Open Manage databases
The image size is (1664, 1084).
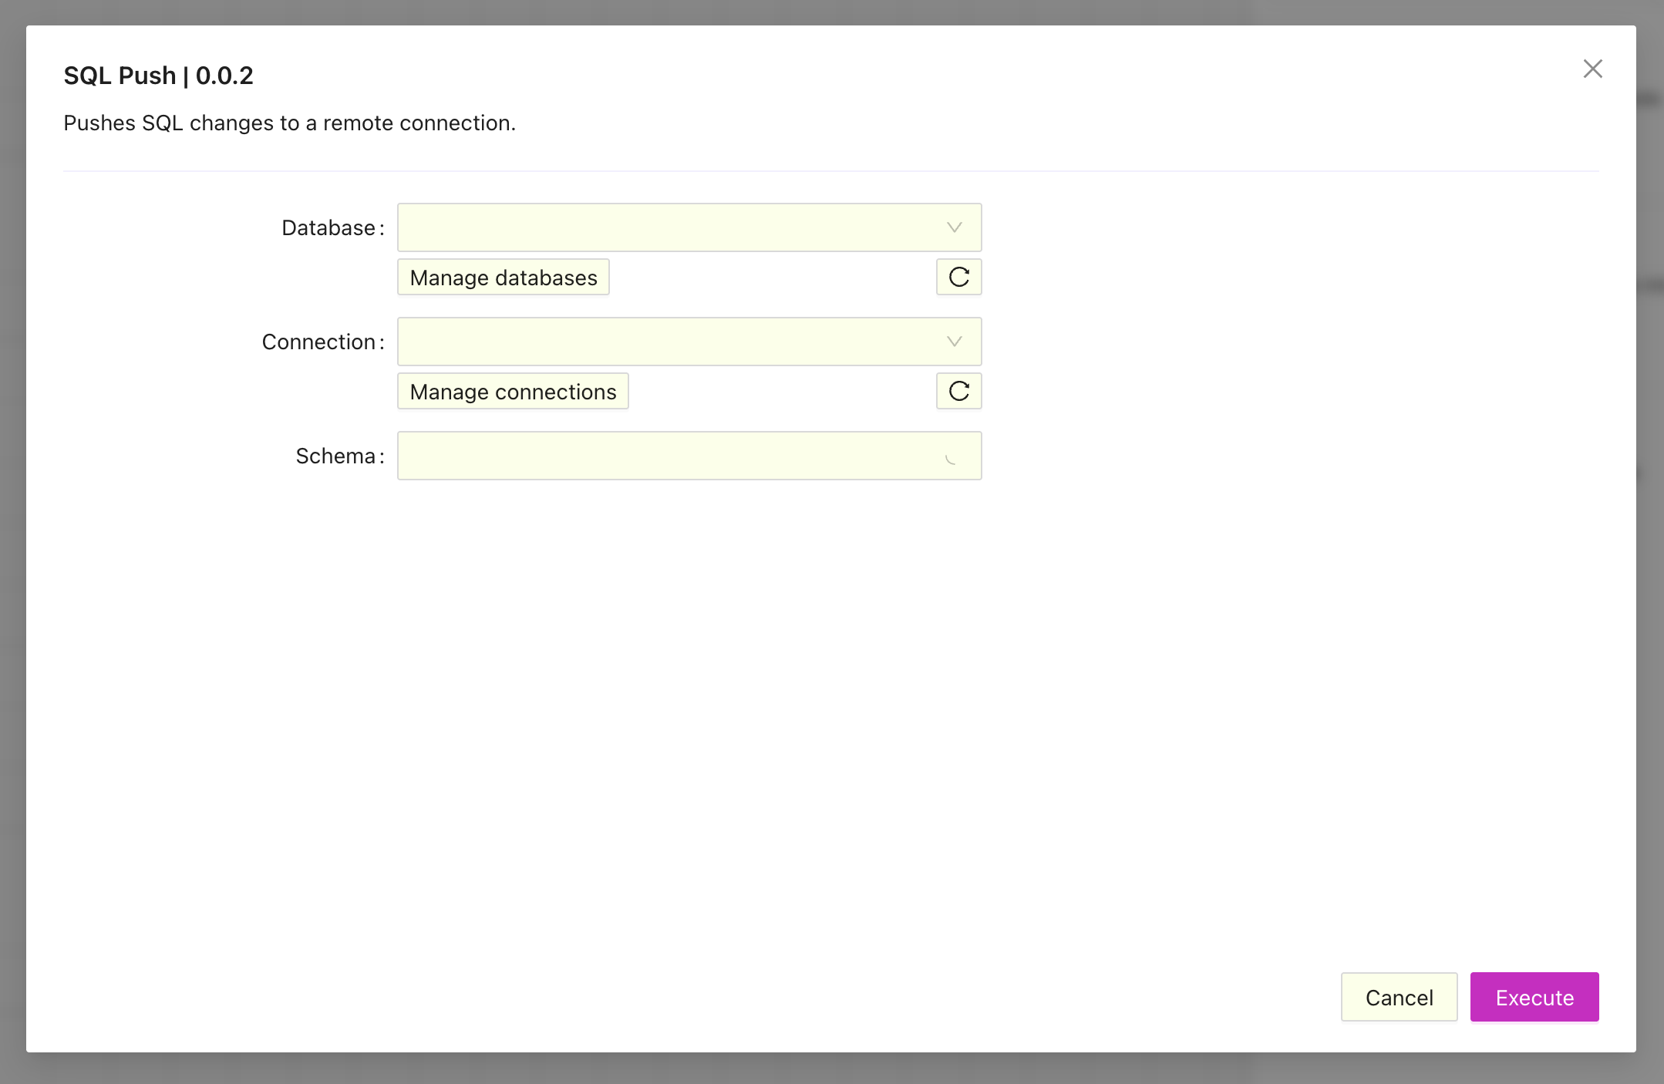tap(503, 277)
